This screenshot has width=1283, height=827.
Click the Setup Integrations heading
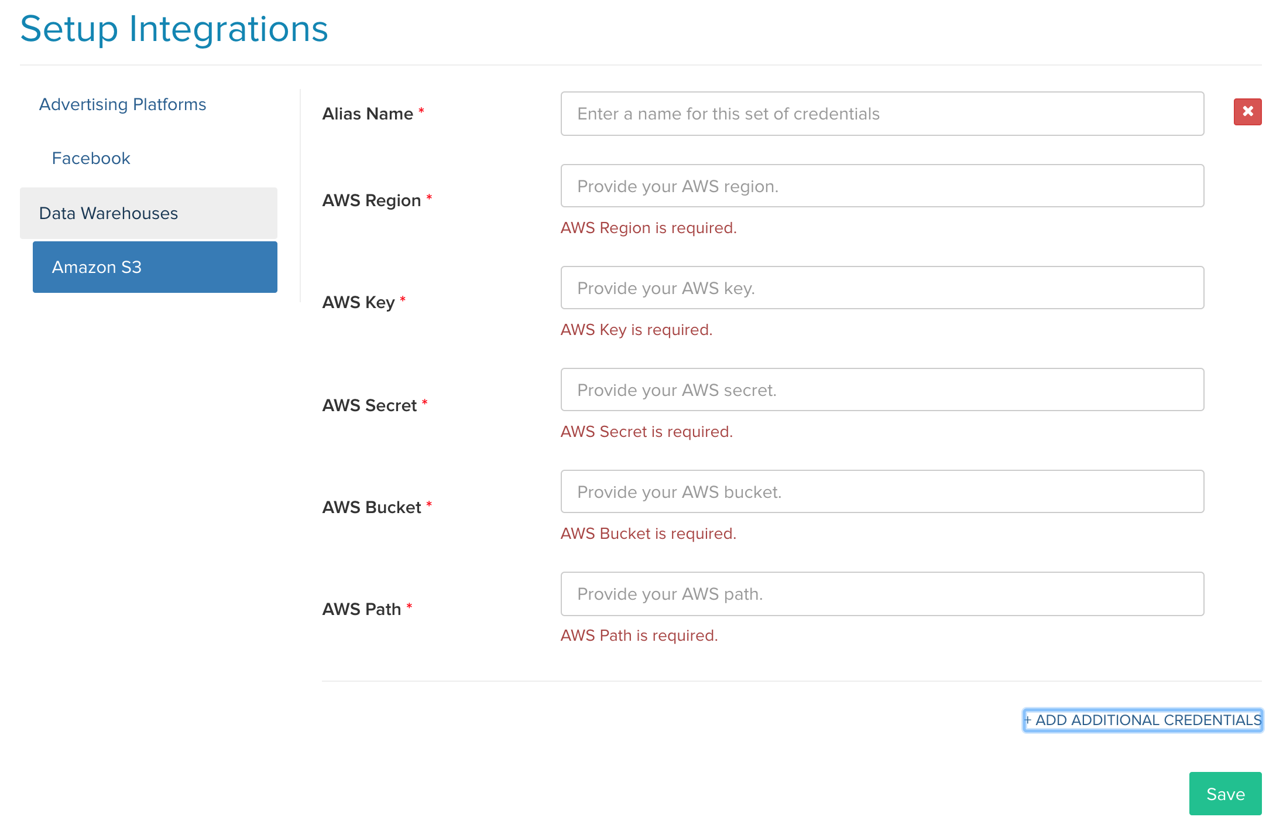point(174,29)
